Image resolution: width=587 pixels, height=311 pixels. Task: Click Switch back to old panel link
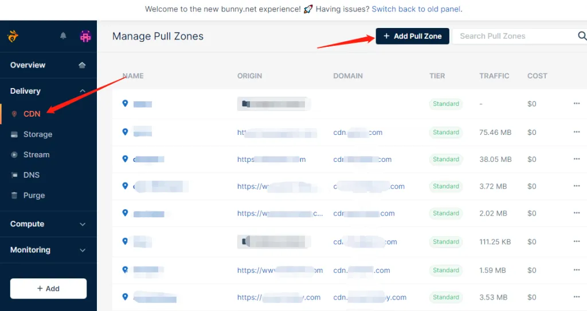tap(416, 9)
